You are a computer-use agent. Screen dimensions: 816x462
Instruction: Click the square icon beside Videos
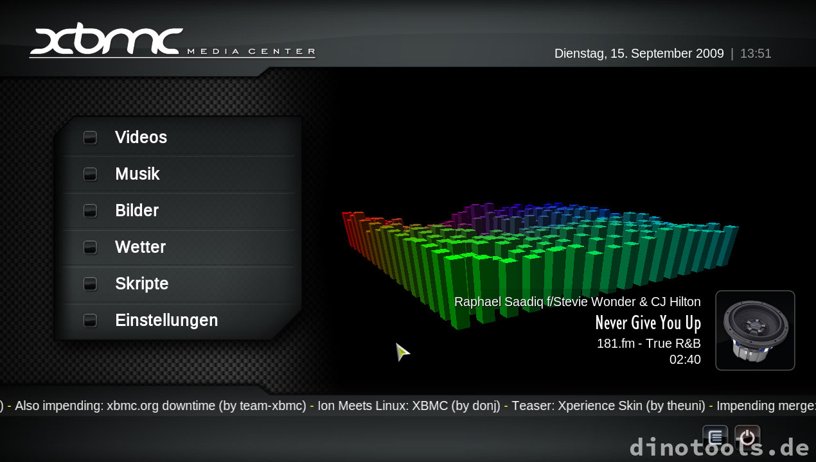click(x=90, y=137)
